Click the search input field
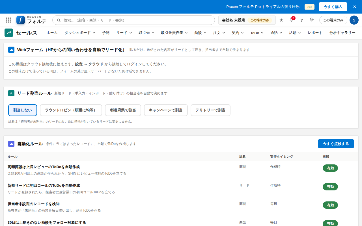This screenshot has height=226, width=362. [x=133, y=20]
